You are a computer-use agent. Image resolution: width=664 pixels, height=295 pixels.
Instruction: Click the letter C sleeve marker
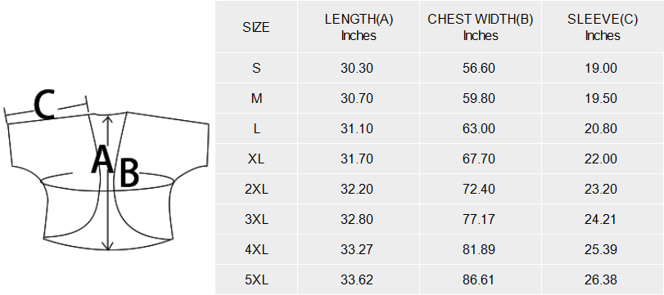click(x=44, y=106)
